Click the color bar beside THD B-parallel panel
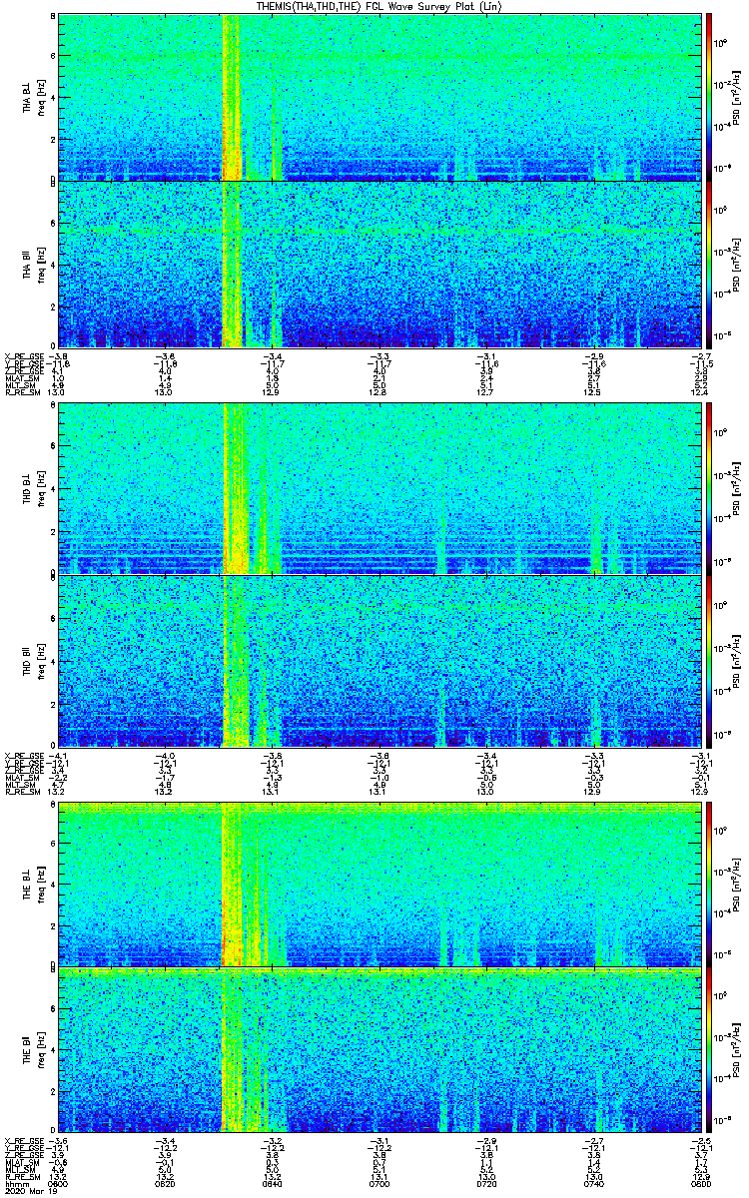The width and height of the screenshot is (749, 1198). point(709,660)
